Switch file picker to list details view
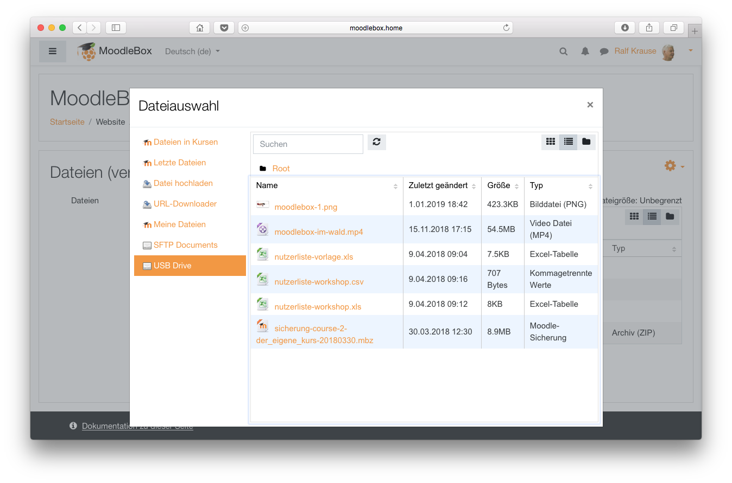732x483 pixels. point(569,142)
